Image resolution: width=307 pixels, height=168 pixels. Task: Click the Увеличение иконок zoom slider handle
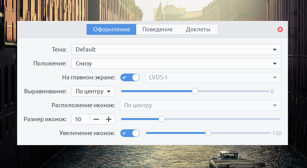tap(208, 133)
